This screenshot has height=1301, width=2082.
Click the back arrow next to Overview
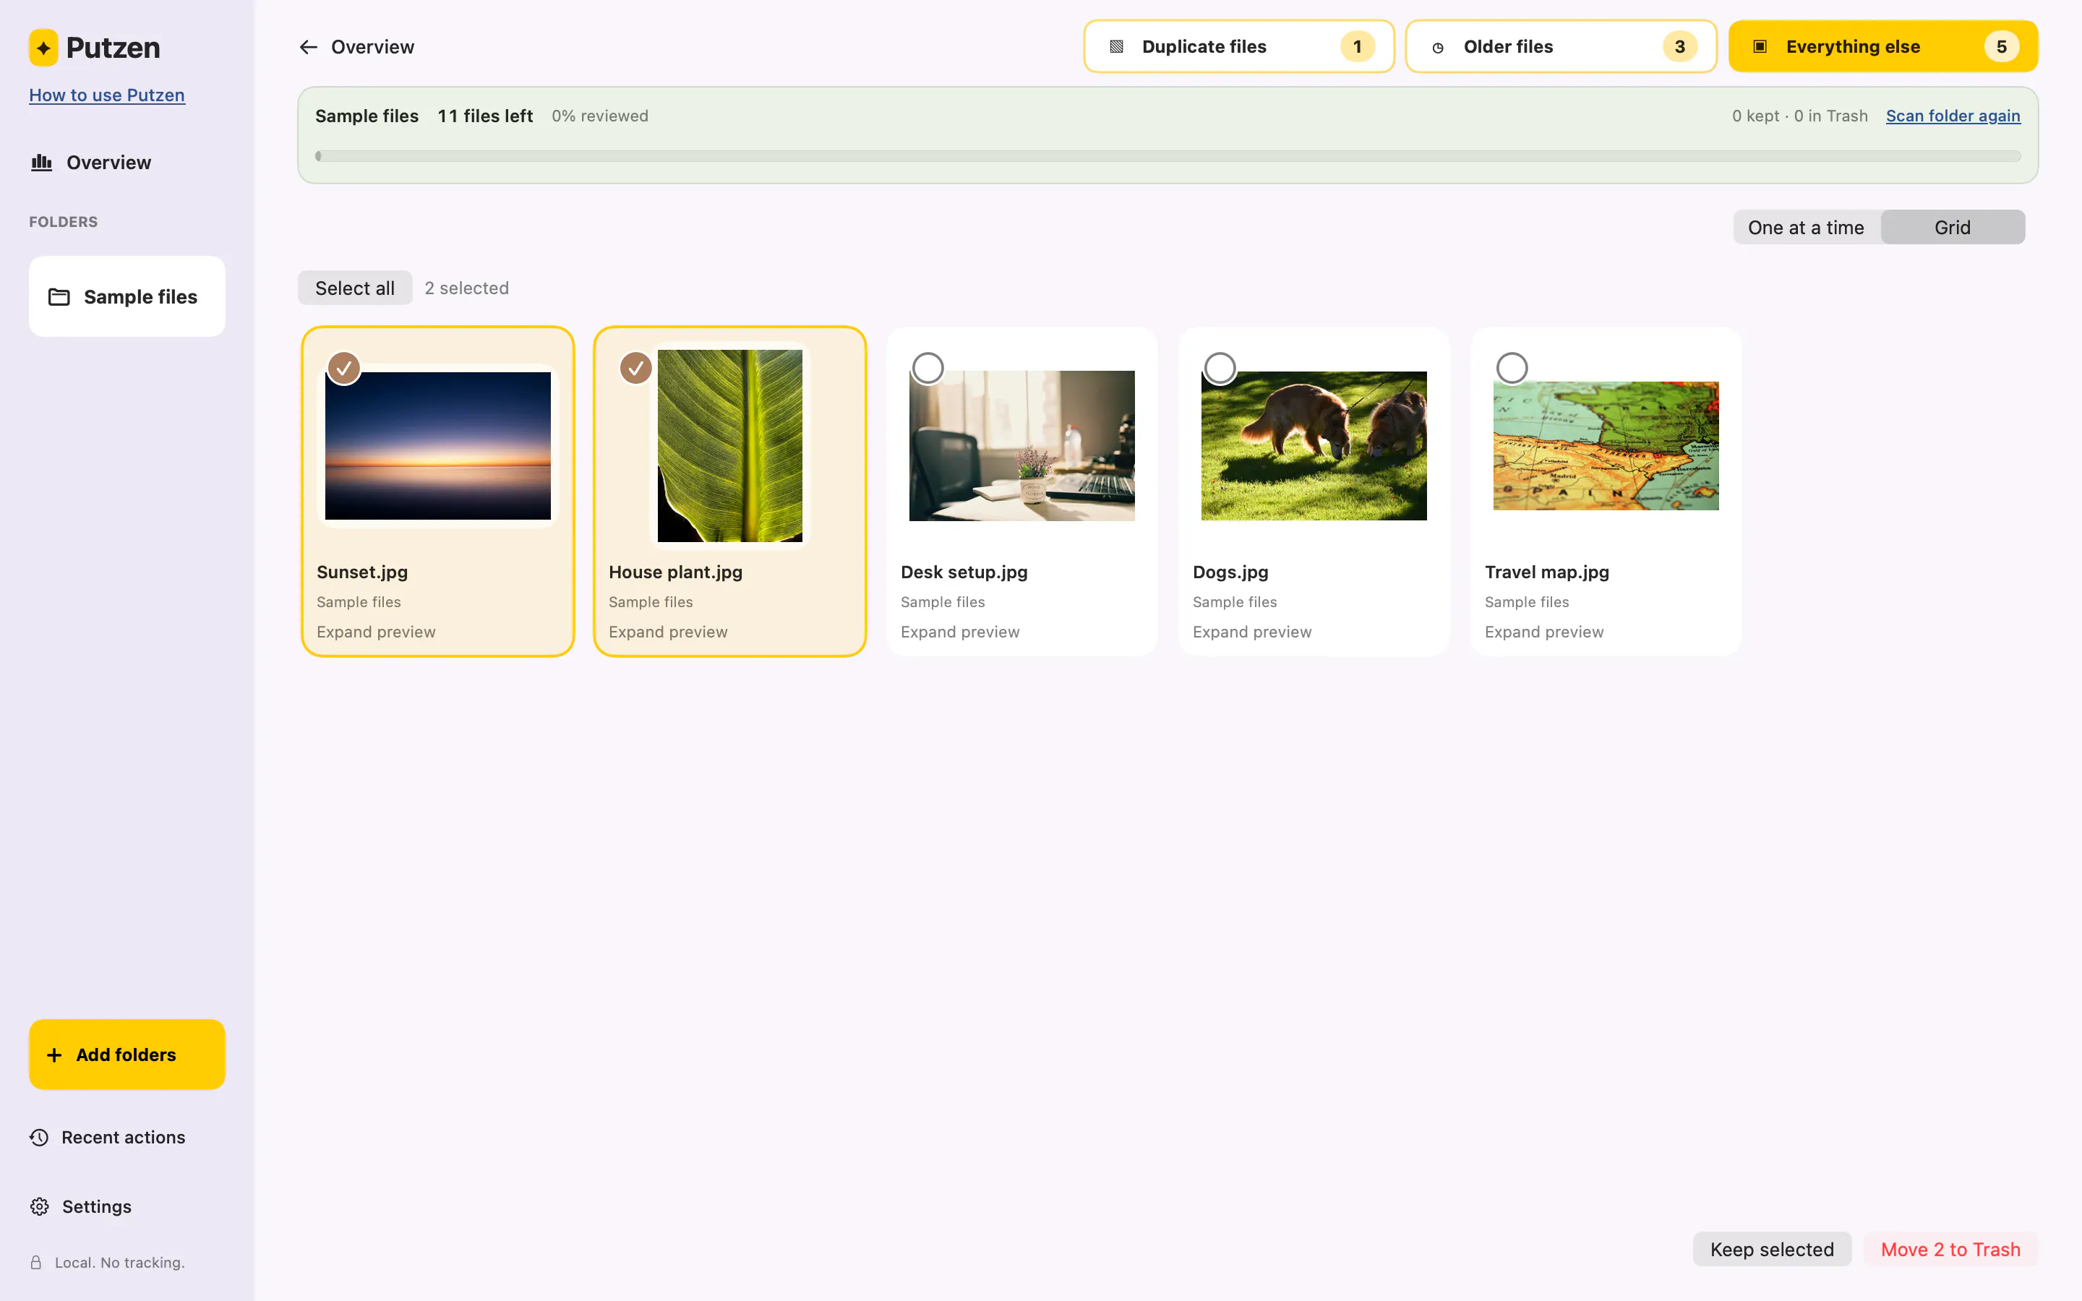(308, 47)
